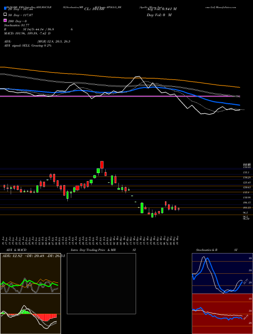Image resolution: width=253 pixels, height=334 pixels.
Task: Click the '120.63' price axis label
Action: click(x=247, y=187)
